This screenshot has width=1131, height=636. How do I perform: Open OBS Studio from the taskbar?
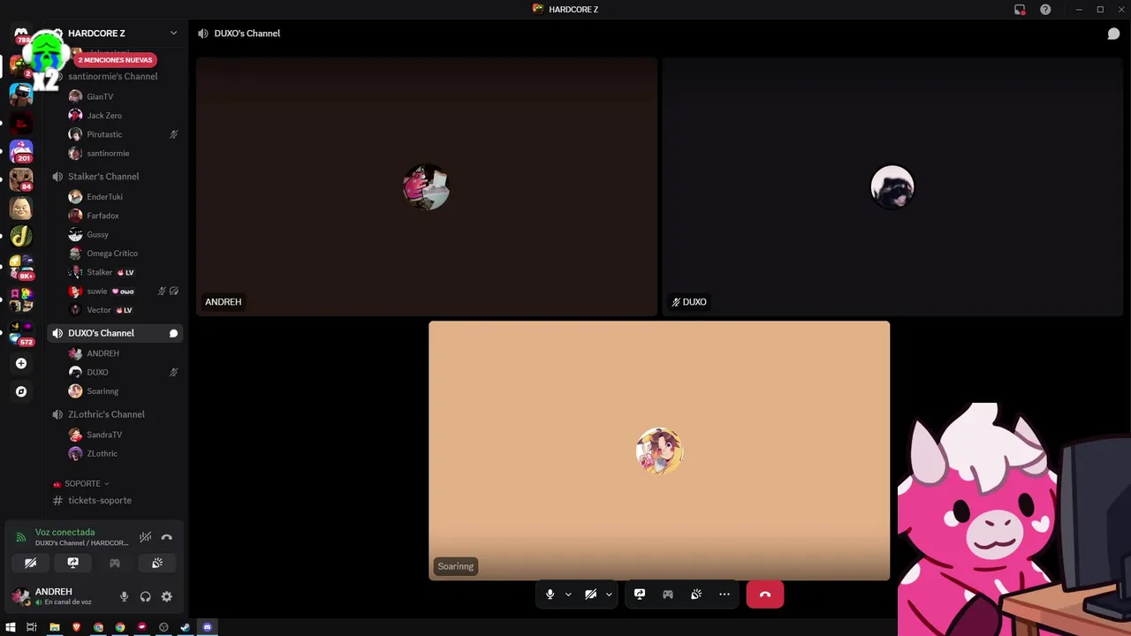point(163,627)
